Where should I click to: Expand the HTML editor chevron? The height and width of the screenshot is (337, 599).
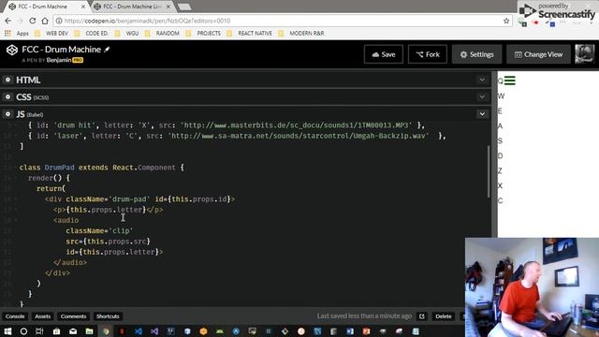pos(482,80)
